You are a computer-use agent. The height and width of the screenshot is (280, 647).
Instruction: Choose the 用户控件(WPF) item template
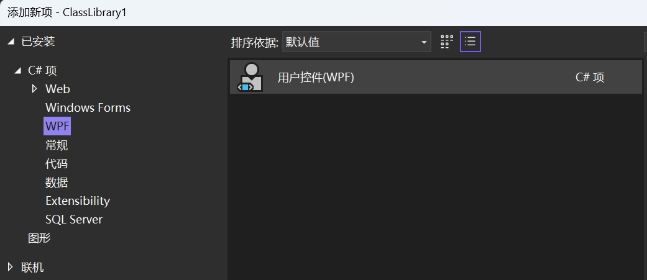(436, 77)
